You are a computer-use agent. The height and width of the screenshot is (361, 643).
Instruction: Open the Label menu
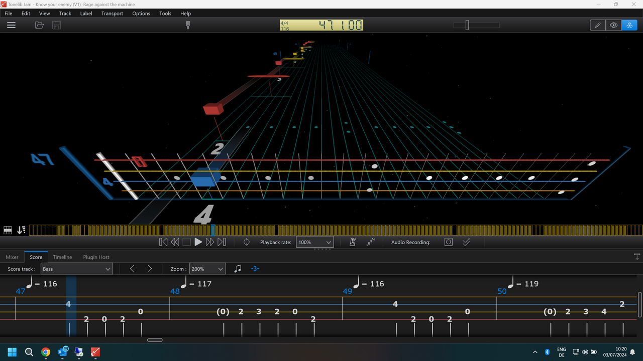pos(86,14)
